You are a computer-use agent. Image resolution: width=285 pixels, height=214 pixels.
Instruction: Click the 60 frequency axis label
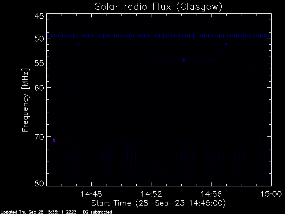pos(39,88)
